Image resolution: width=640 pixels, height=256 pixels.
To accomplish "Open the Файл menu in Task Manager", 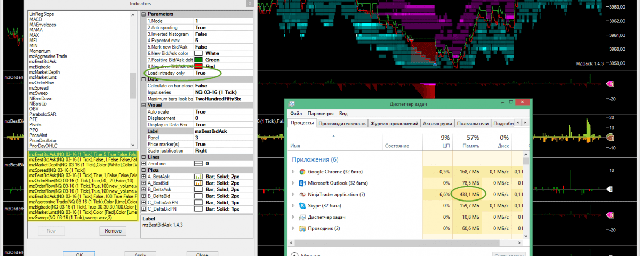I will [x=296, y=114].
